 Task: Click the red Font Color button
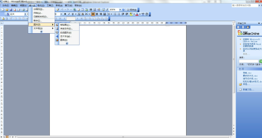(137, 14)
